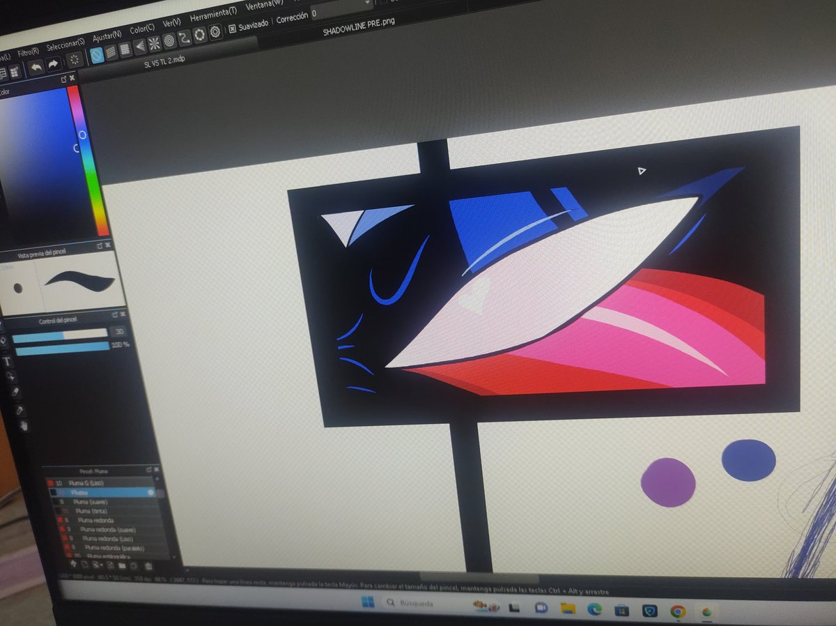Image resolution: width=836 pixels, height=626 pixels.
Task: Click the Undo arrow icon
Action: pyautogui.click(x=37, y=65)
